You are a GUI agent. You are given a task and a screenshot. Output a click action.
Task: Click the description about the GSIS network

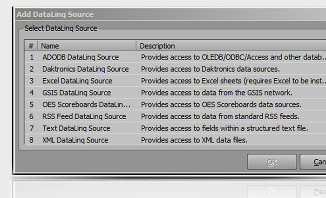click(x=217, y=93)
